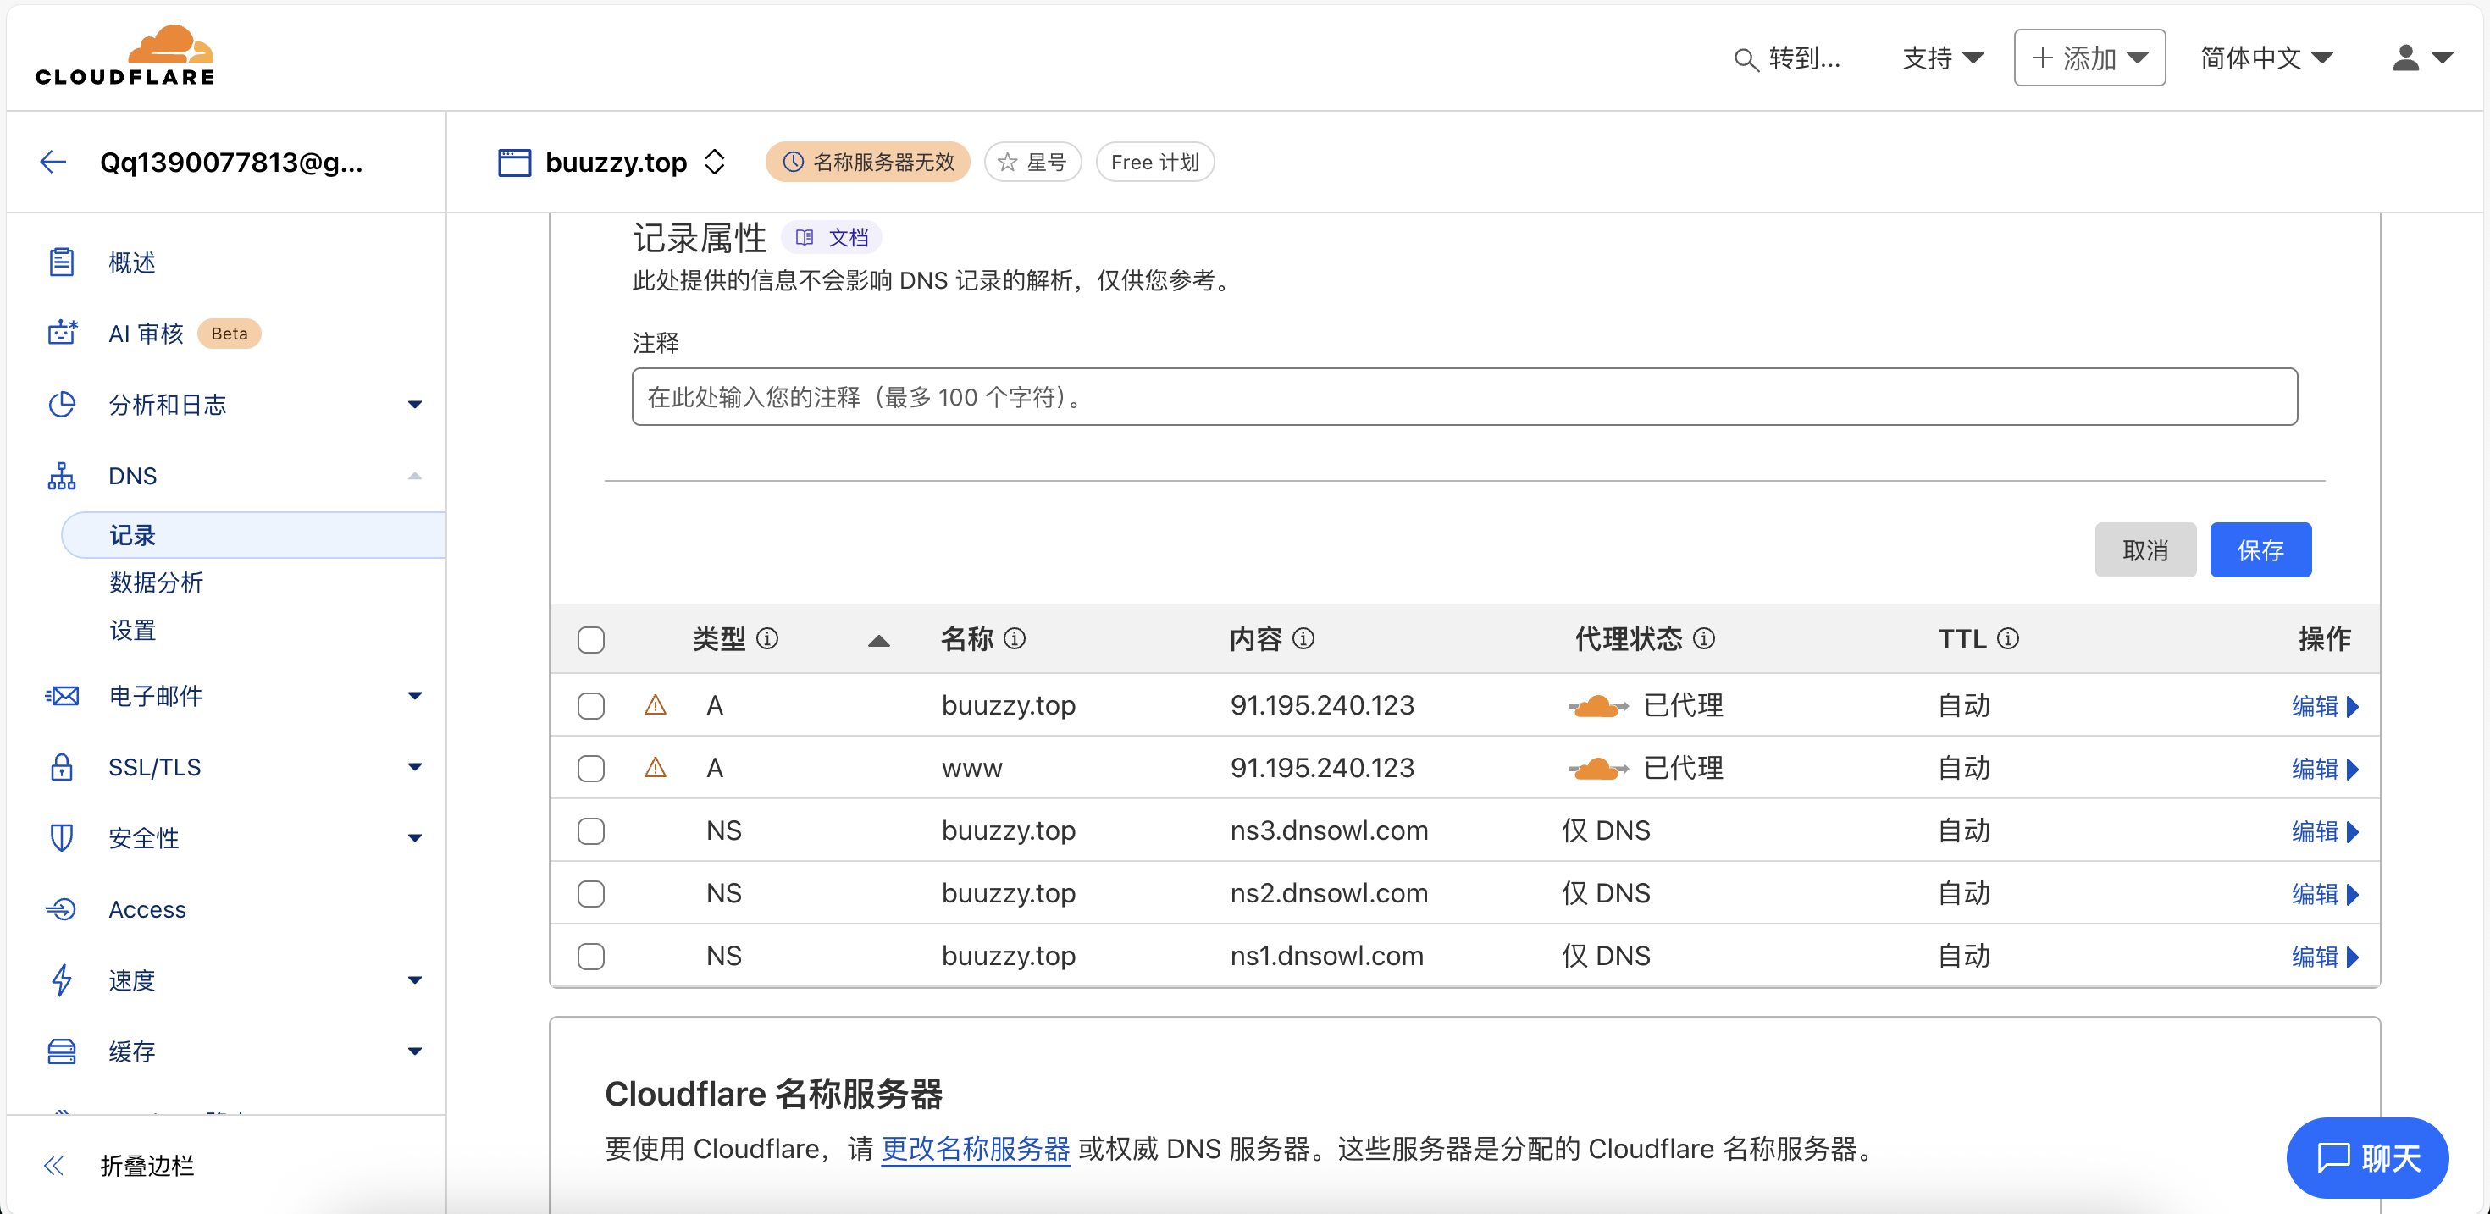Open the 简体中文 language dropdown
The height and width of the screenshot is (1214, 2490).
2266,58
